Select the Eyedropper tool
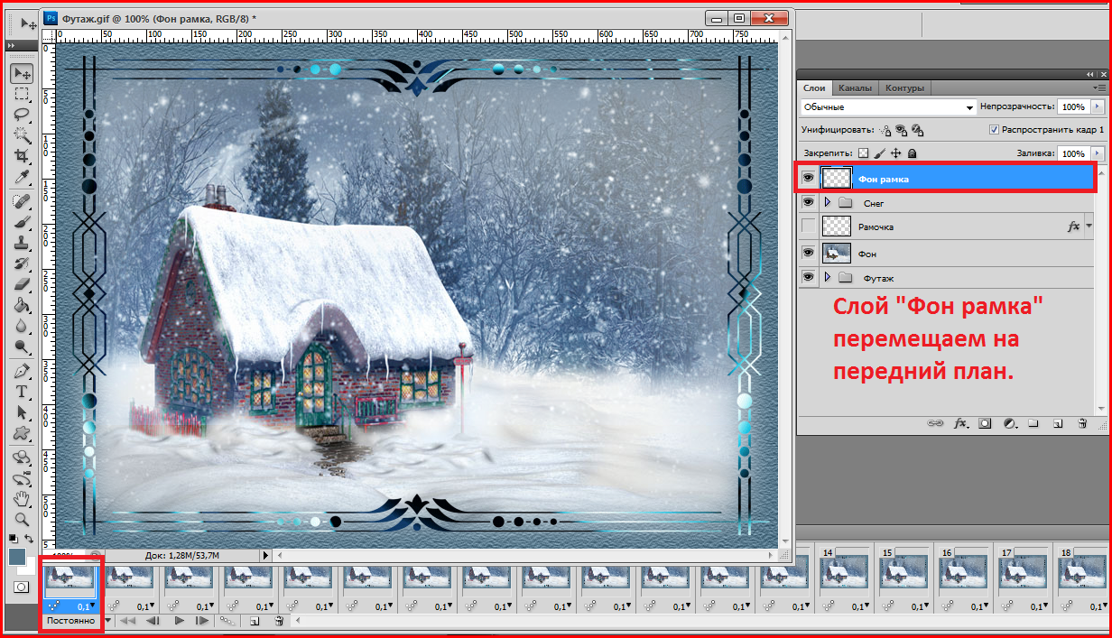This screenshot has height=638, width=1112. tap(22, 177)
